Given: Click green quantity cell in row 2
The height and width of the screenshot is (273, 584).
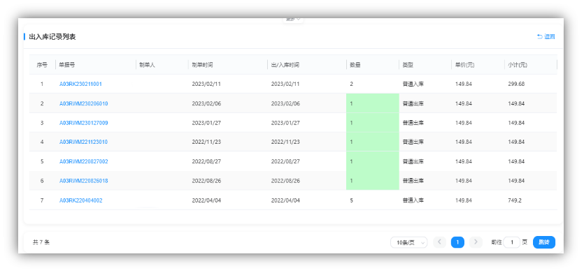Looking at the screenshot, I should point(373,103).
